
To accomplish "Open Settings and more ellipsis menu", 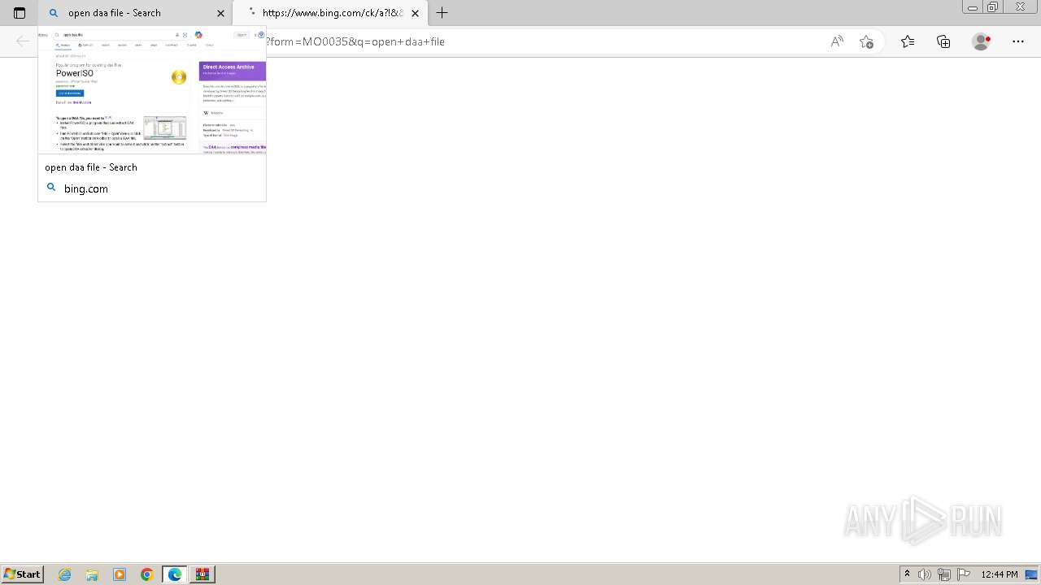I will click(1018, 41).
